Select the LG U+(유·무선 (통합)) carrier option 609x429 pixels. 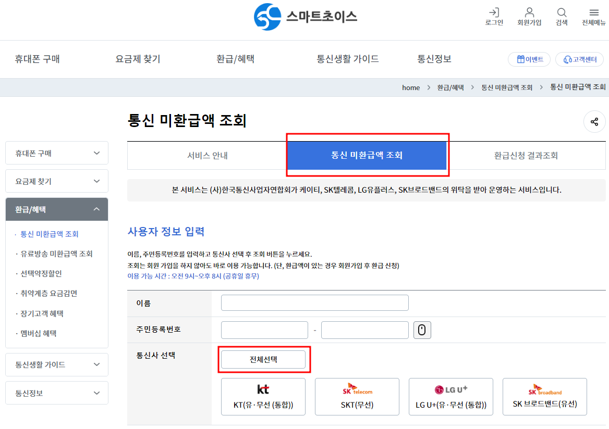[x=450, y=397]
